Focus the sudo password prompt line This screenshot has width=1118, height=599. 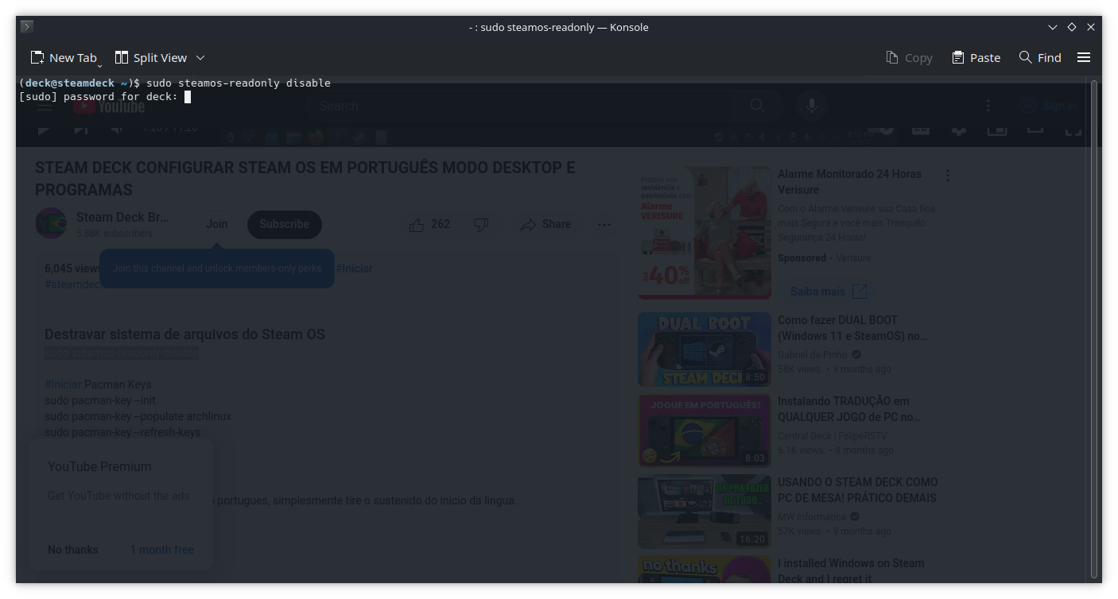tap(104, 97)
